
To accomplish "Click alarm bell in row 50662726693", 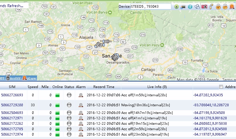I will 81,95.
